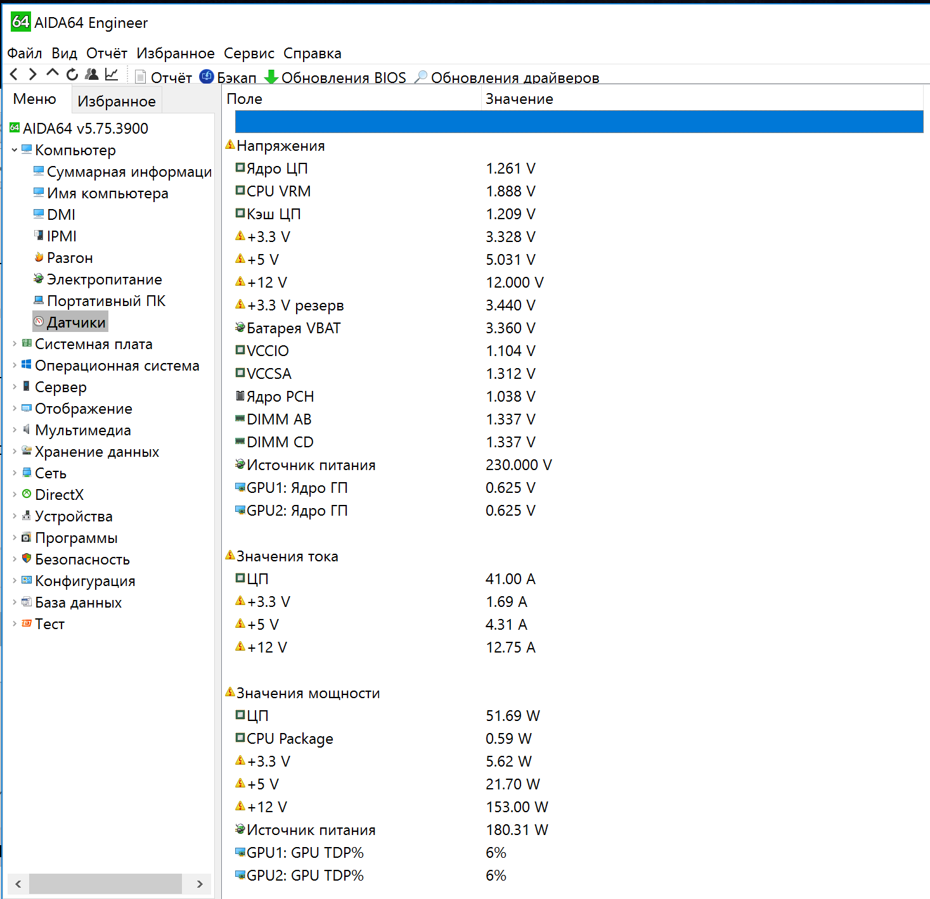Expand the Системная плата node
The height and width of the screenshot is (899, 930).
pos(15,344)
